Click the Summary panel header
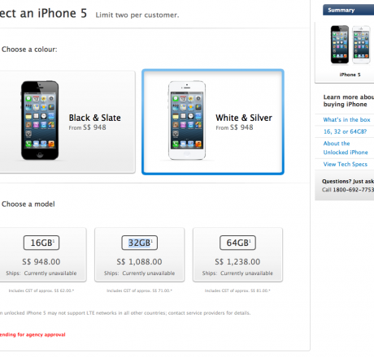 pyautogui.click(x=349, y=10)
